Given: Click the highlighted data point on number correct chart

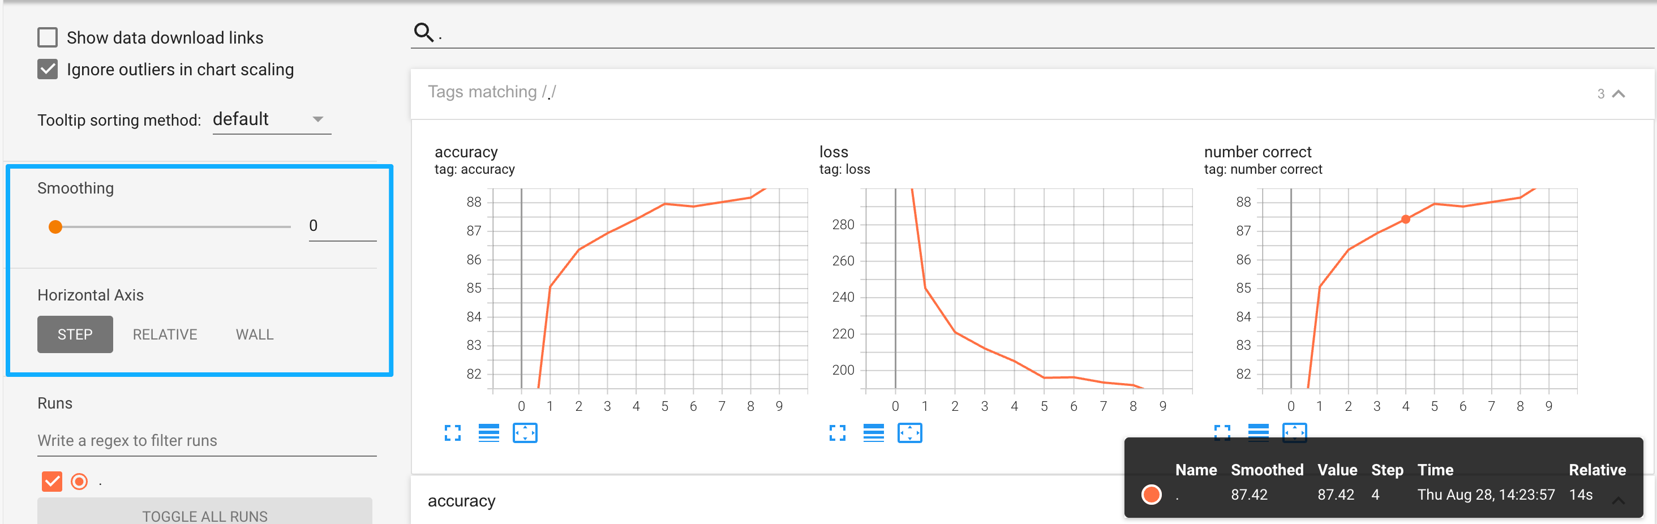Looking at the screenshot, I should click(1406, 219).
